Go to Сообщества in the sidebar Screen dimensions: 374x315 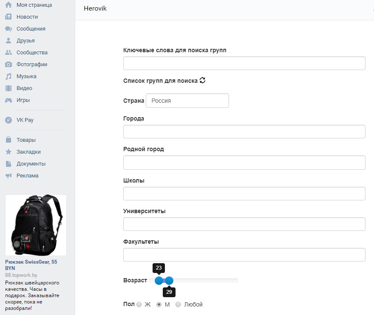[x=32, y=53]
